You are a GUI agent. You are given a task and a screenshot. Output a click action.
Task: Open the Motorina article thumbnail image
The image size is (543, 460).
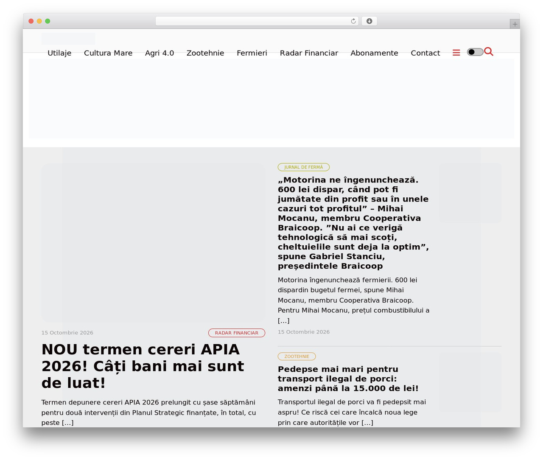click(470, 193)
